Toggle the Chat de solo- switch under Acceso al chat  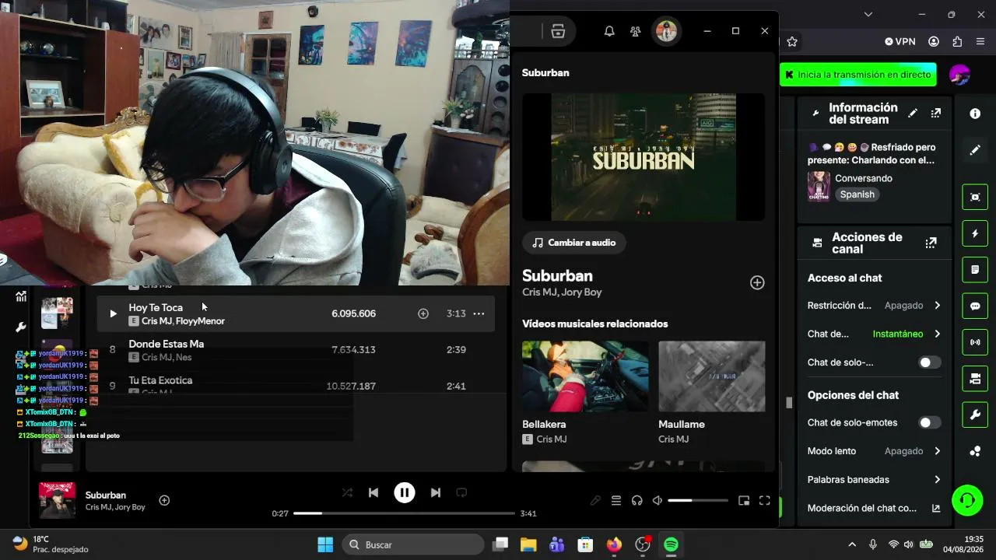click(x=930, y=362)
